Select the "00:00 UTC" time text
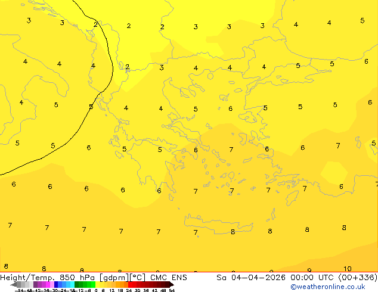378x292 pixels. coord(313,278)
